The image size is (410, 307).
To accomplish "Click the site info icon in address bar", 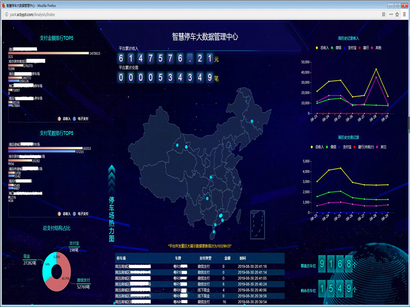I will click(x=6, y=15).
